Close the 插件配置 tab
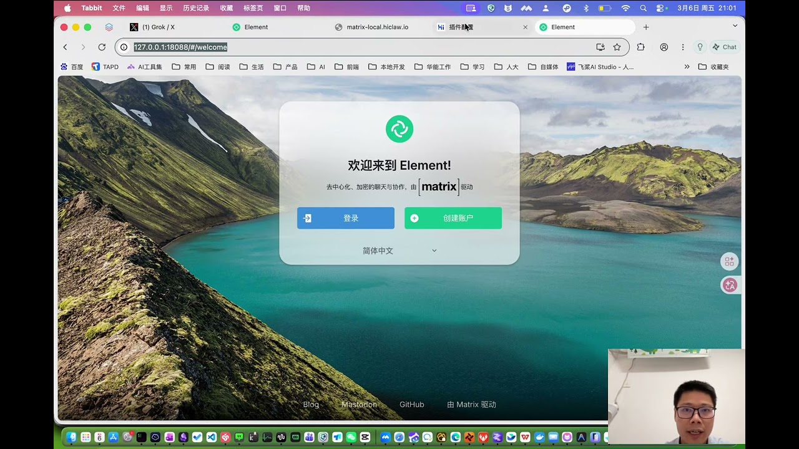 tap(525, 27)
